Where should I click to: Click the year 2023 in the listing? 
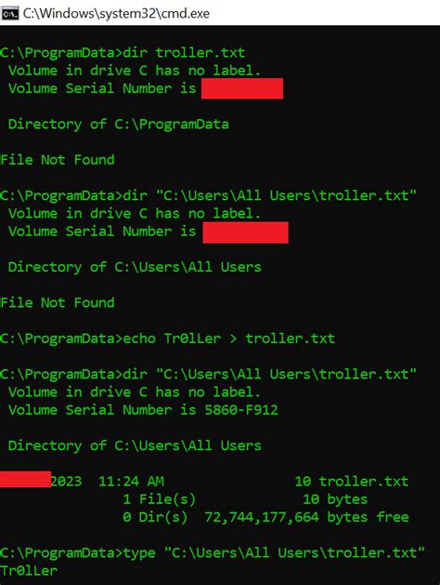point(66,481)
